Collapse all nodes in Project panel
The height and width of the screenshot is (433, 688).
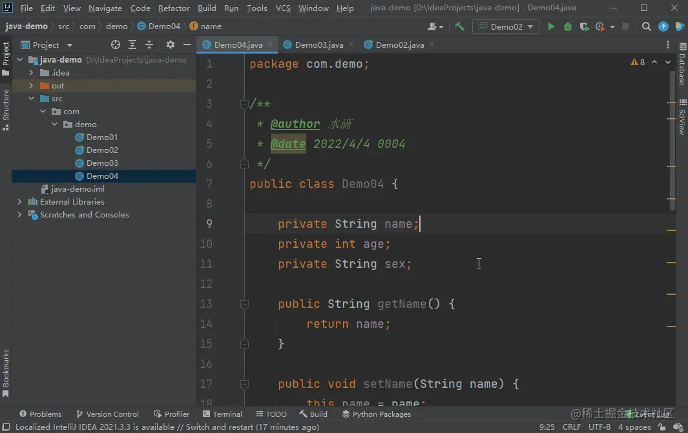pyautogui.click(x=149, y=45)
